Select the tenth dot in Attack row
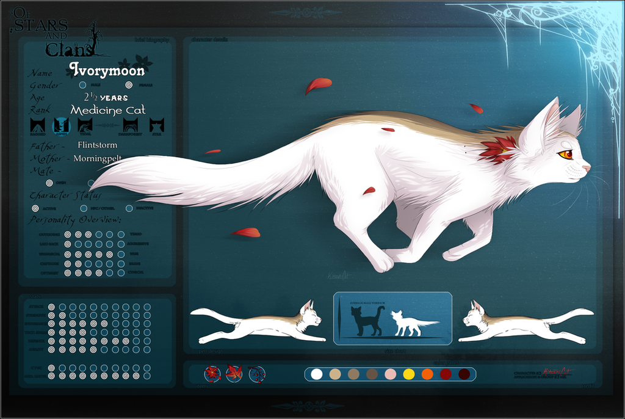Viewport: 625px width, 419px height. (147, 307)
